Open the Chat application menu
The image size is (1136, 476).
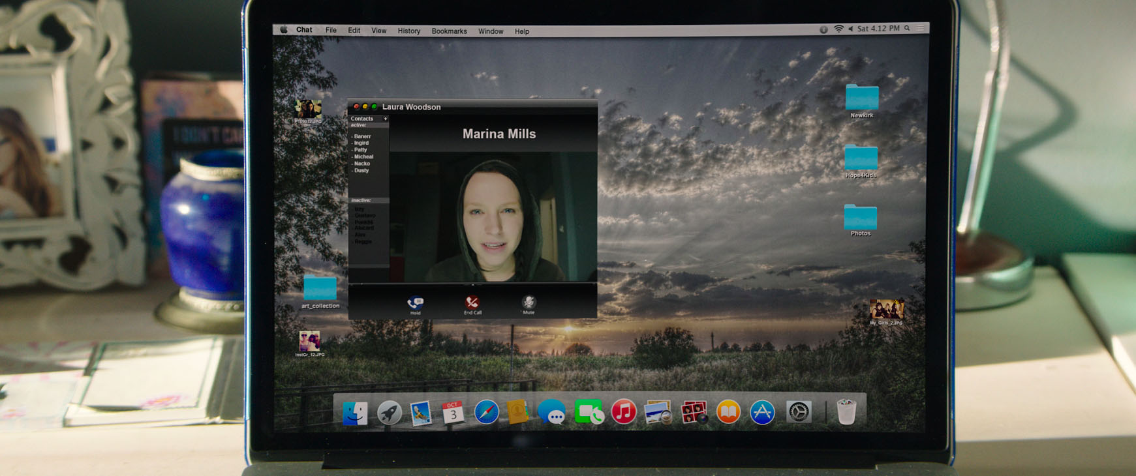coord(304,30)
